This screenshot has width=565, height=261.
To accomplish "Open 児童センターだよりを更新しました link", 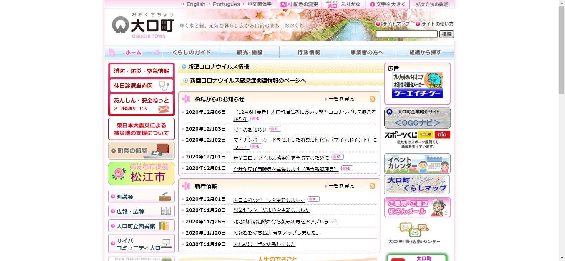I will (272, 210).
